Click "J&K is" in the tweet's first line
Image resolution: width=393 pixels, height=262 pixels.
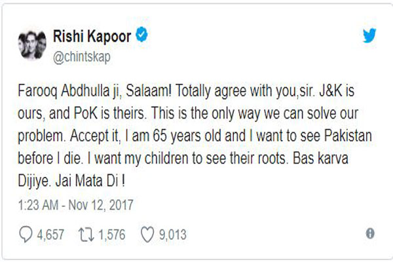click(337, 90)
